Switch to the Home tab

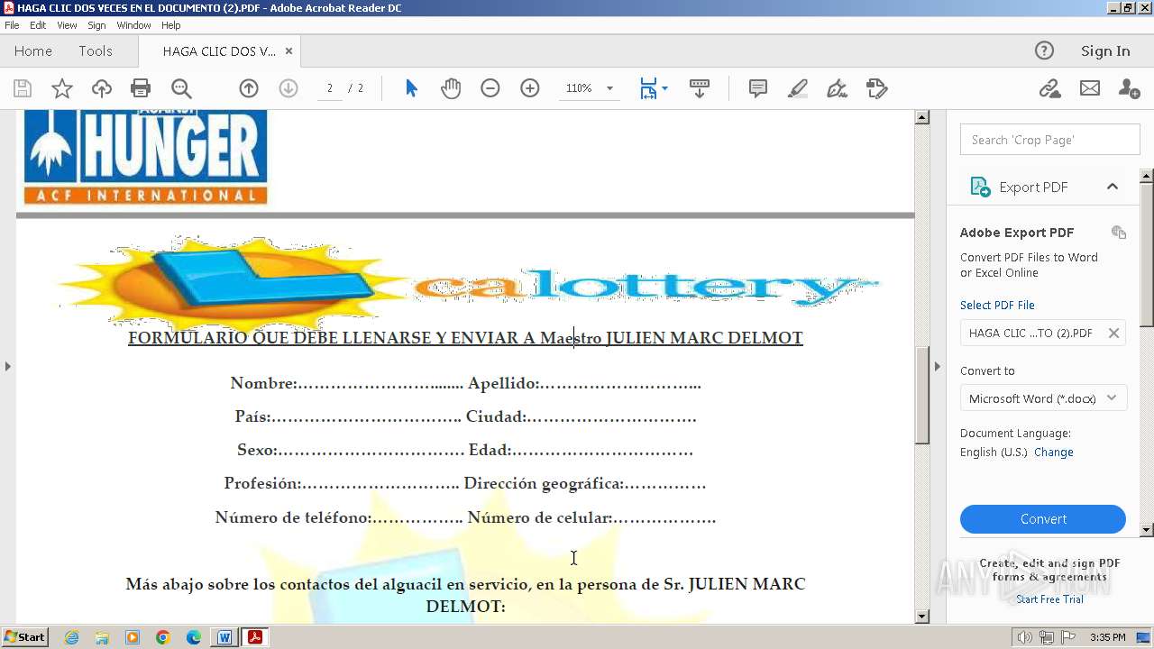click(x=33, y=51)
